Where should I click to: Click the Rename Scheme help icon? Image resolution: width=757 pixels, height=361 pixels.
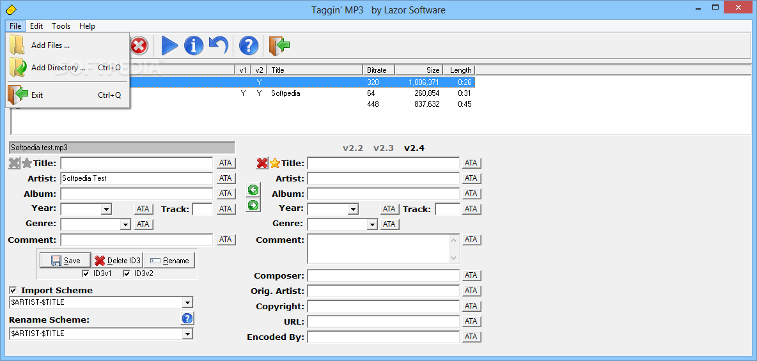187,319
